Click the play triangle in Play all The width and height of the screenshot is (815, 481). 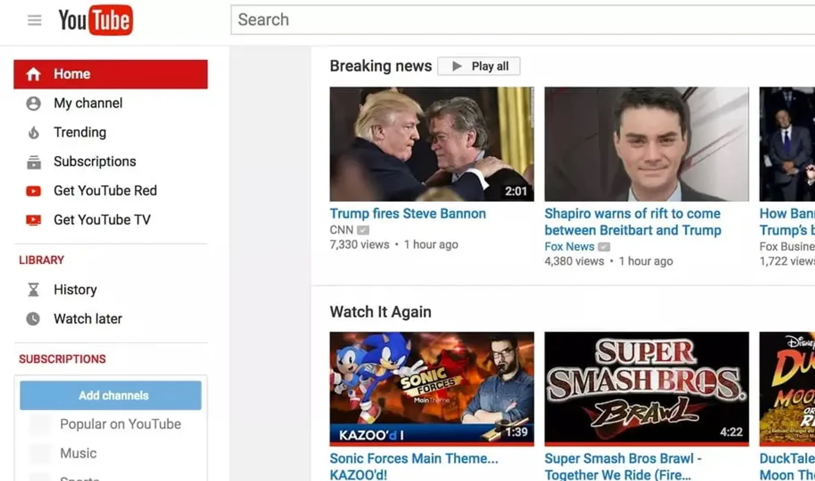coord(457,66)
